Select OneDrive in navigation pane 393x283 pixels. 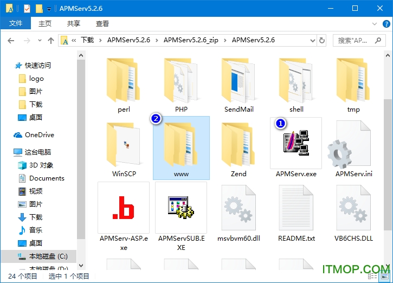coord(34,135)
